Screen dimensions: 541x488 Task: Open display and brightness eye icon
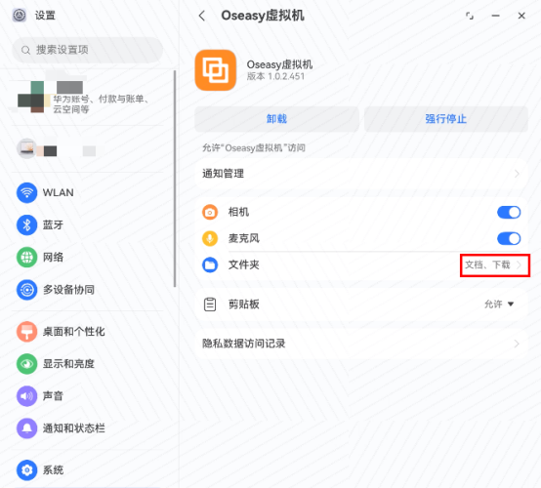(x=27, y=364)
